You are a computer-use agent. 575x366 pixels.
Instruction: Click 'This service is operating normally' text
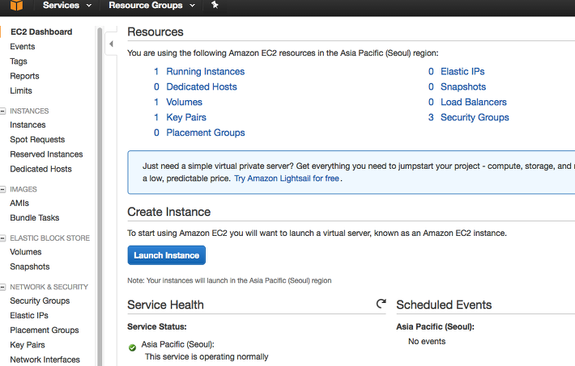[207, 357]
